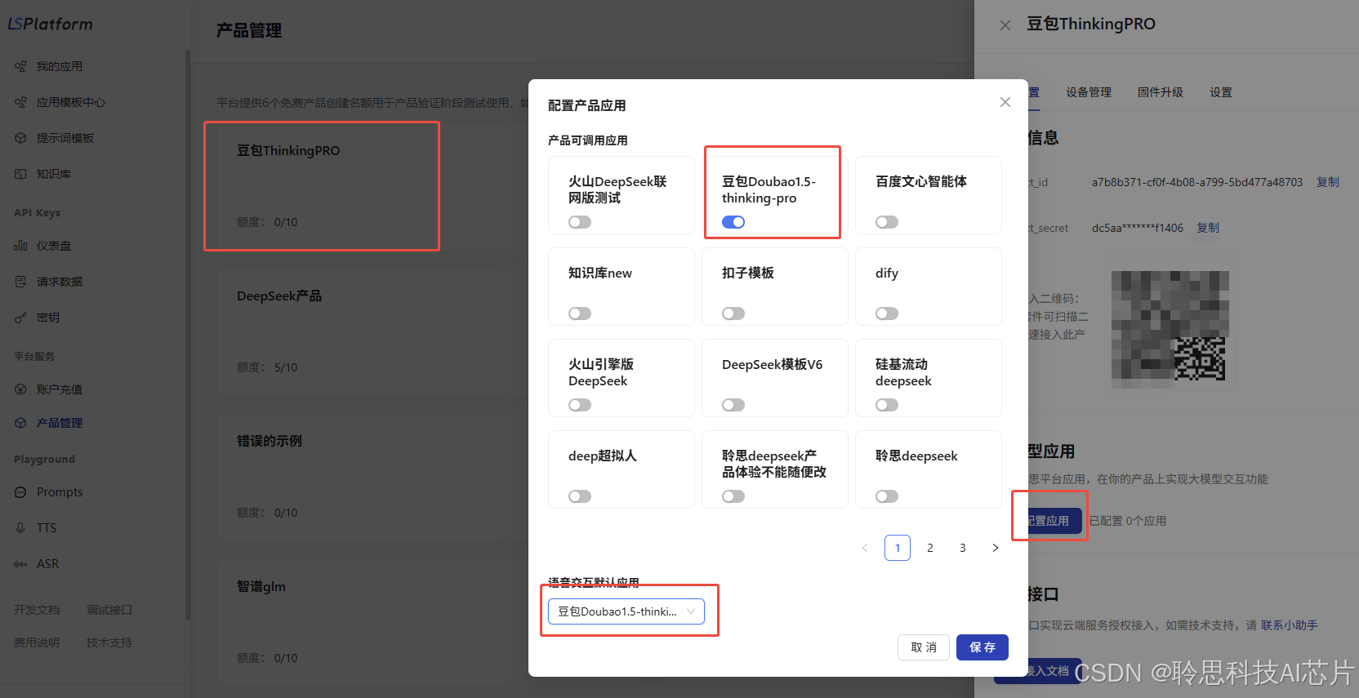This screenshot has width=1359, height=698.
Task: Switch on 硅基流动deepseek toggle
Action: (887, 405)
